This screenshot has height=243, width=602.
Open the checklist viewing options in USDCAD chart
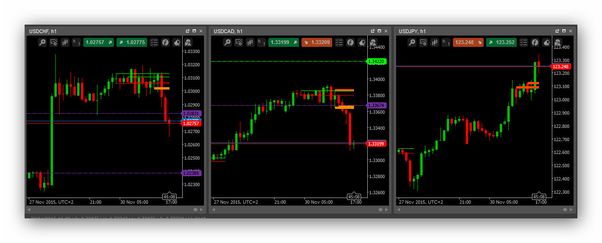pyautogui.click(x=339, y=42)
